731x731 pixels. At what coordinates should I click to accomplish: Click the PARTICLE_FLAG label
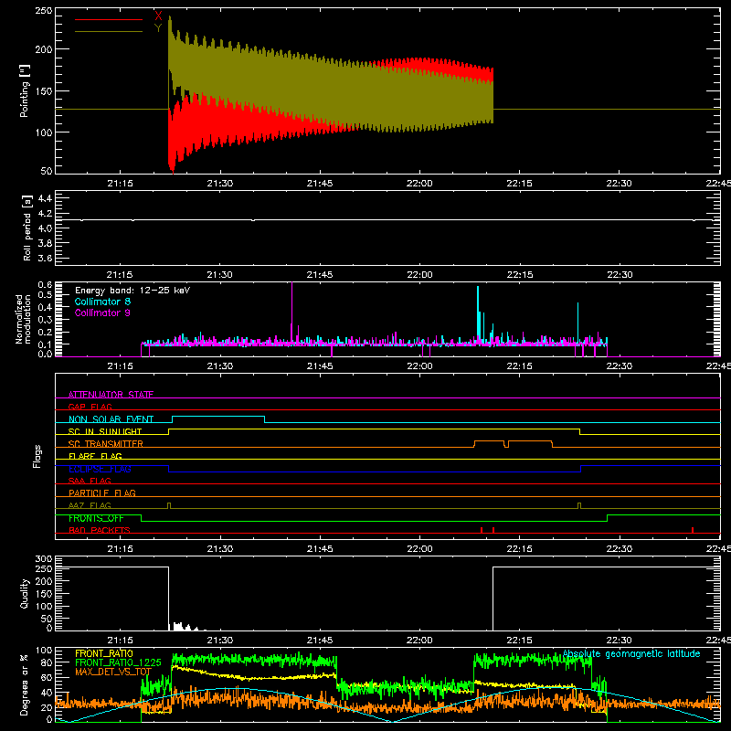[102, 493]
